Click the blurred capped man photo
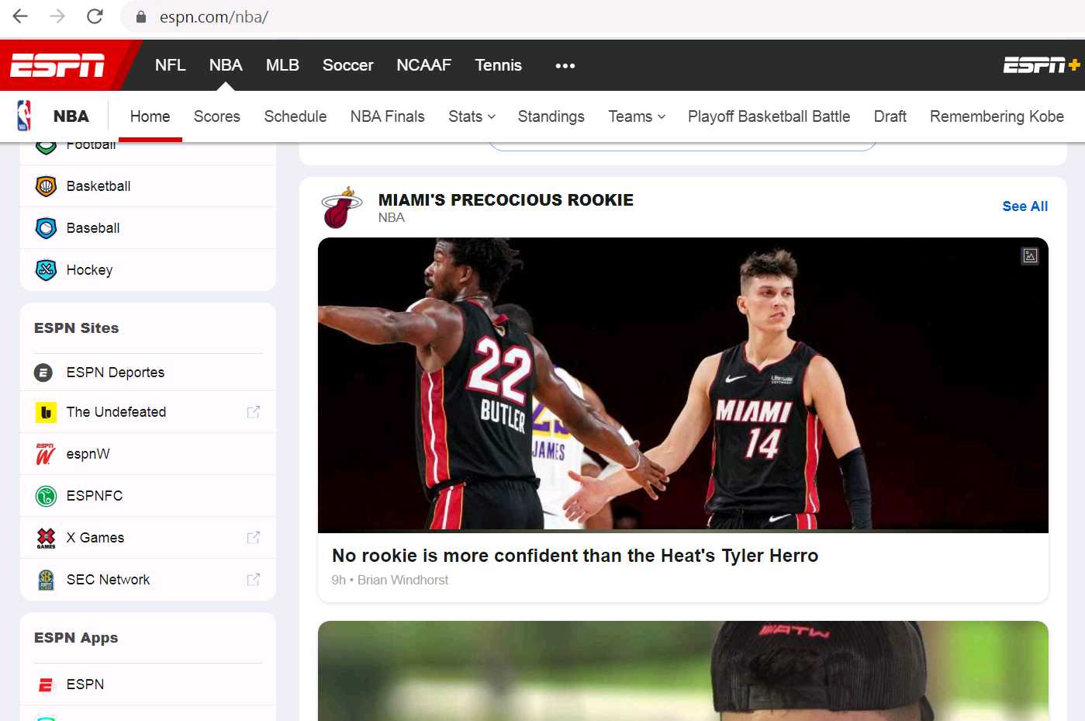This screenshot has width=1085, height=721. point(682,671)
